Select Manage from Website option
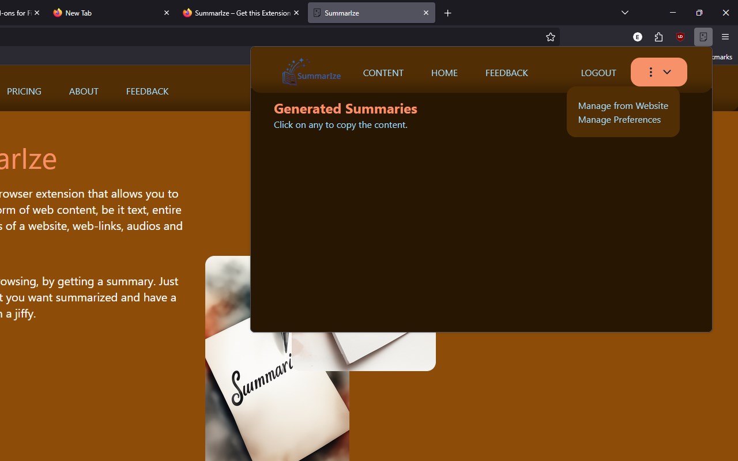Viewport: 738px width, 461px height. (623, 105)
